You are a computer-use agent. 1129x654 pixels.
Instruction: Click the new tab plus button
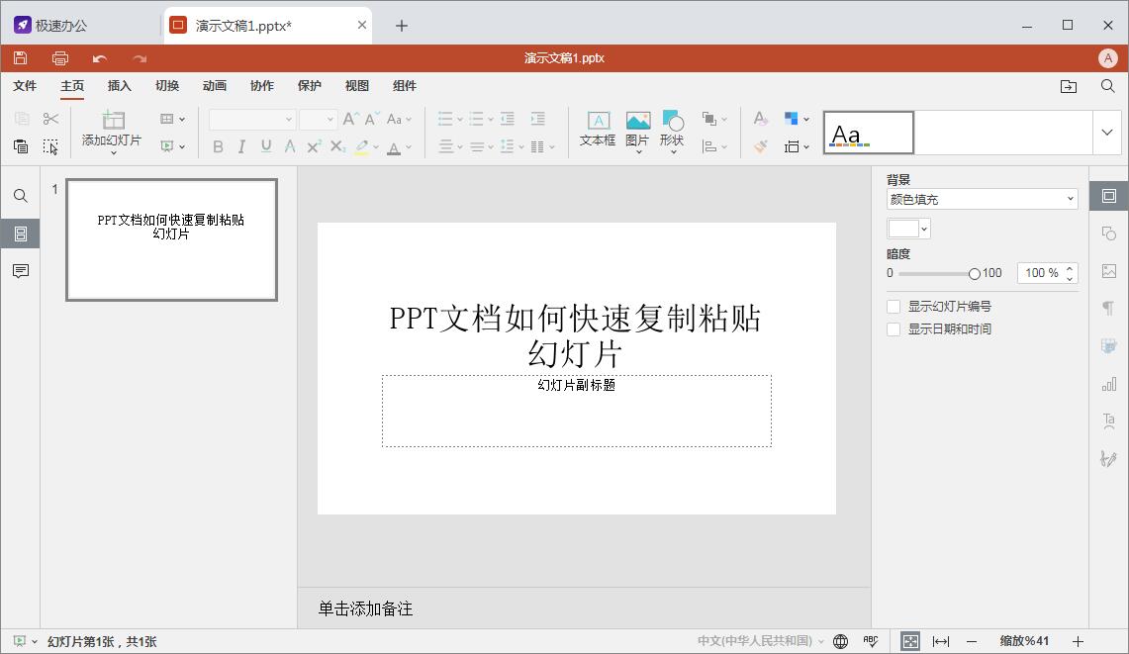coord(402,26)
